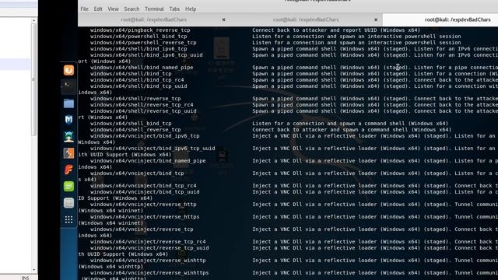Click windows/x64/shell/reverse_tcp payload line
This screenshot has height=280, width=498.
click(x=135, y=99)
